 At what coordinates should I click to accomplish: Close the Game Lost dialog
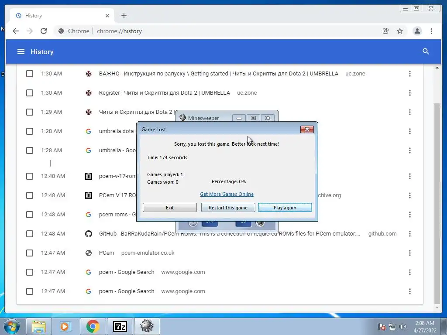pyautogui.click(x=307, y=129)
